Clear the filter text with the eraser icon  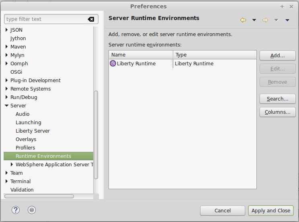pyautogui.click(x=91, y=19)
